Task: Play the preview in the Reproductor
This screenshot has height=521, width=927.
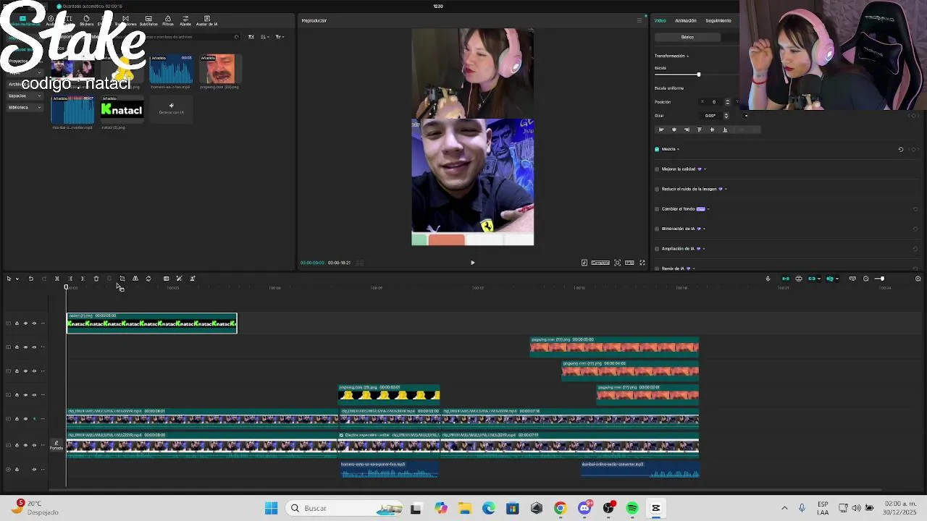Action: coord(472,263)
